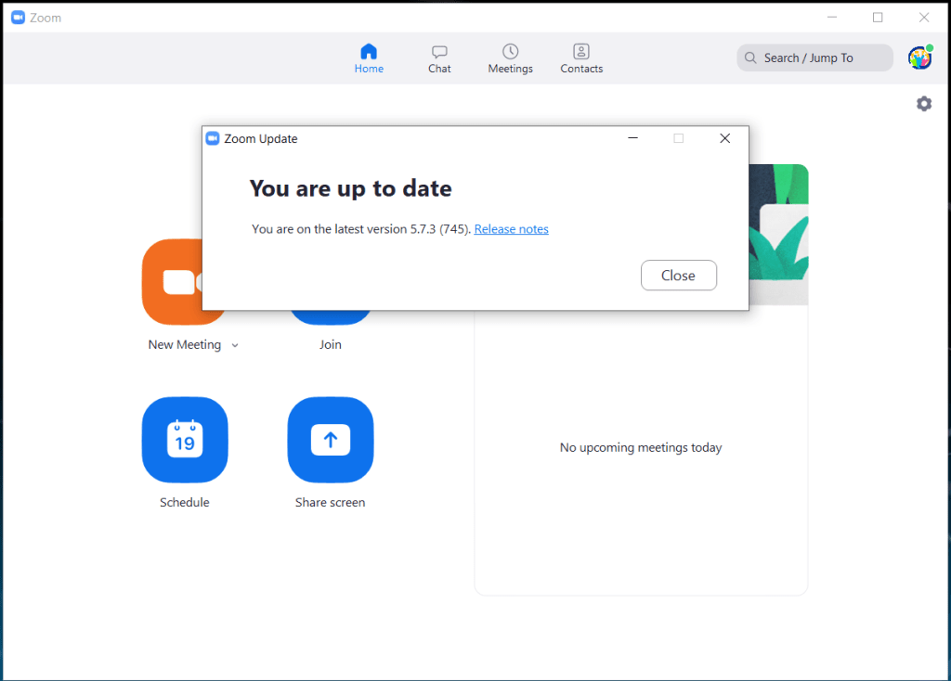Close the Zoom Update dialog with Close button
This screenshot has height=681, width=951.
[678, 275]
